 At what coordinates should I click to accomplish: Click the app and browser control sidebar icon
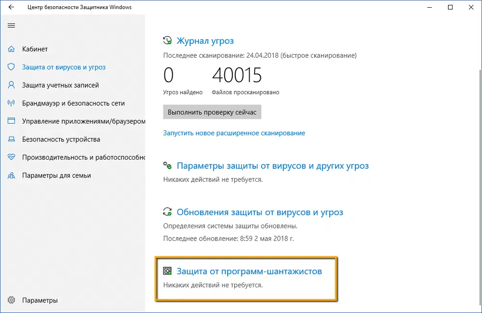click(x=11, y=121)
